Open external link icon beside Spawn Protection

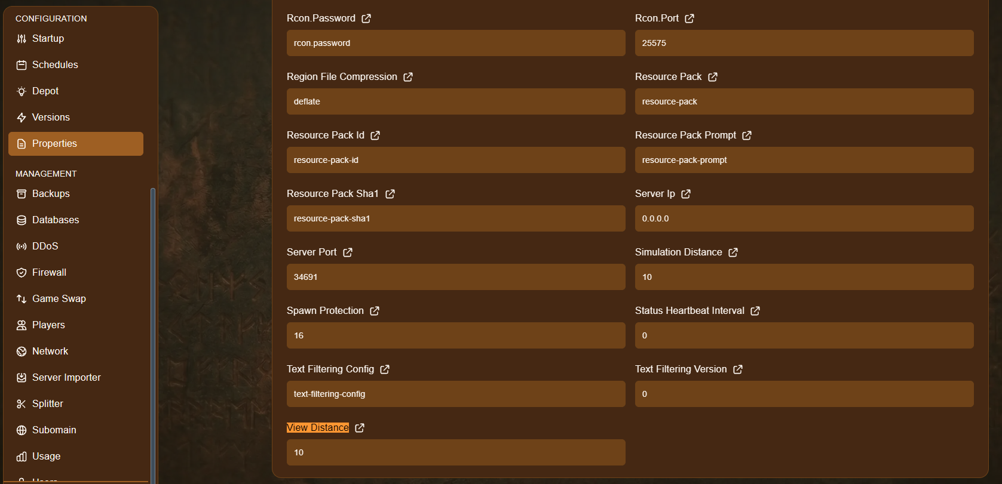pos(375,311)
